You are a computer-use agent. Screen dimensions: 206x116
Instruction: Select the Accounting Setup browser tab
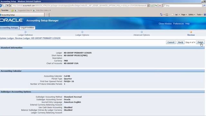22,15
